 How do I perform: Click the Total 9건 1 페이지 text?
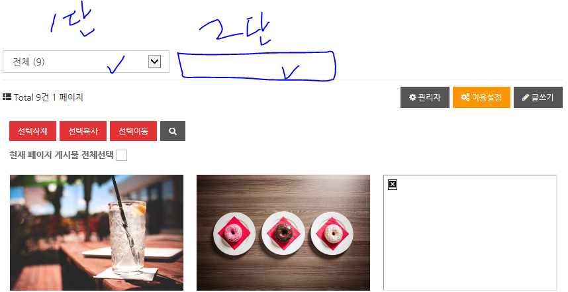[48, 97]
